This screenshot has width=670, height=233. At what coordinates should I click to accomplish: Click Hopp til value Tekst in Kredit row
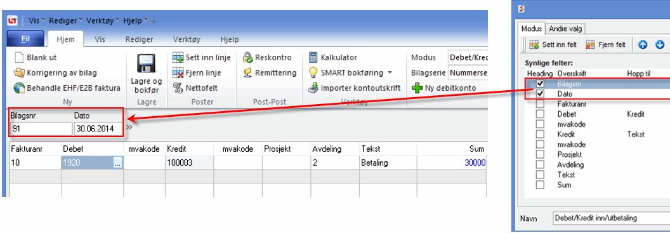[635, 134]
